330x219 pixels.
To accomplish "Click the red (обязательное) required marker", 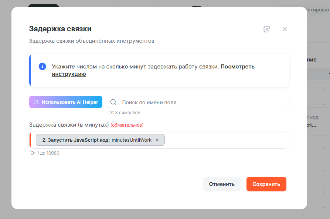I will 127,125.
